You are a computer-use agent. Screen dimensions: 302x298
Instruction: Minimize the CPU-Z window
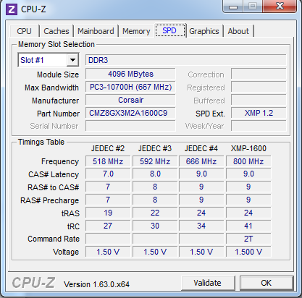coord(233,6)
